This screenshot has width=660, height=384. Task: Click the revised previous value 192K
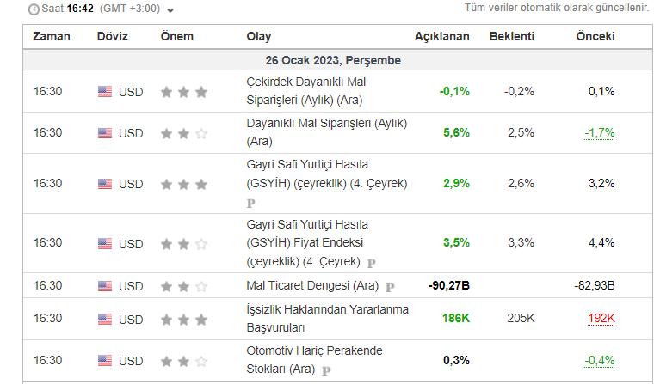[601, 319]
